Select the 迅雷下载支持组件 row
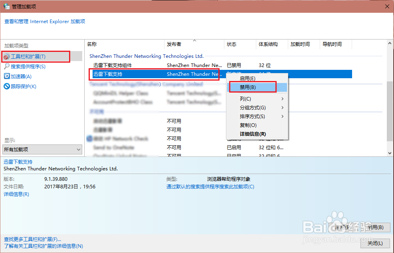 coord(222,65)
